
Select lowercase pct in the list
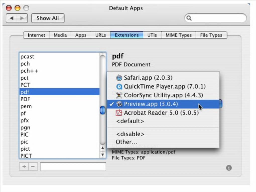[59, 78]
